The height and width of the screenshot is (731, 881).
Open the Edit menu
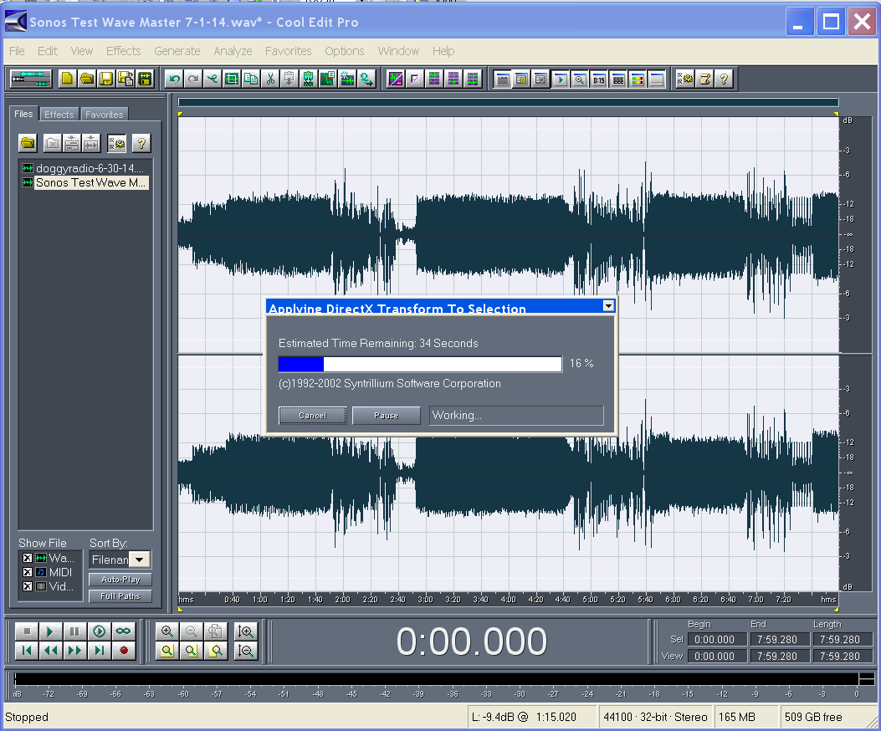pyautogui.click(x=48, y=51)
